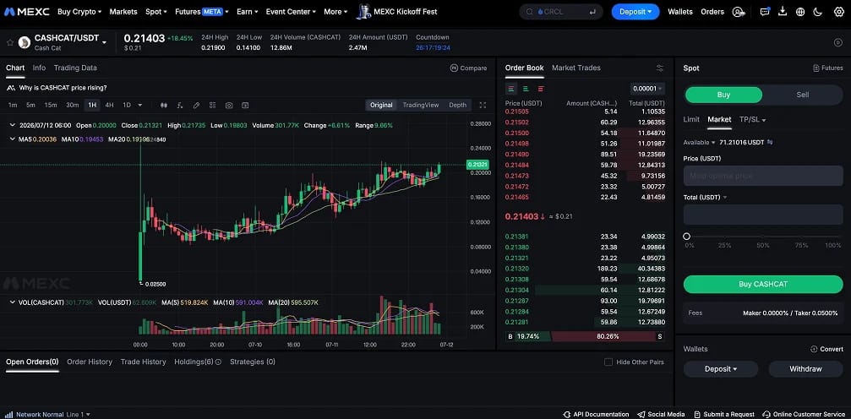Show sell orders only view icon
The width and height of the screenshot is (851, 419).
pos(541,89)
